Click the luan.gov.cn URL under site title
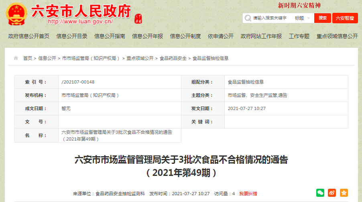 click(80, 22)
